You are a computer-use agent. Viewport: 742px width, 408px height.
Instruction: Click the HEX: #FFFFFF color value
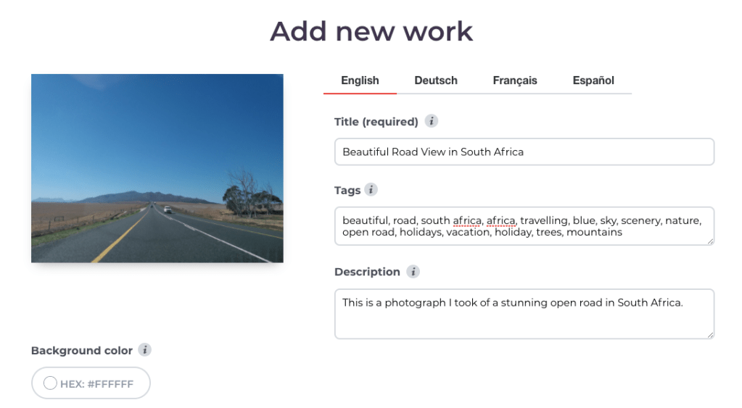tap(96, 384)
